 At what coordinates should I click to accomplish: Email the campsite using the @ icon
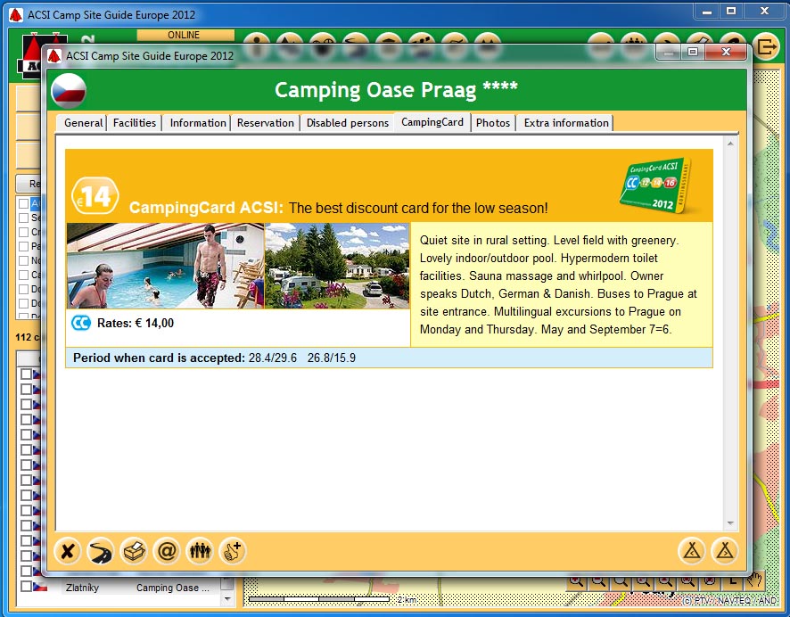[167, 551]
